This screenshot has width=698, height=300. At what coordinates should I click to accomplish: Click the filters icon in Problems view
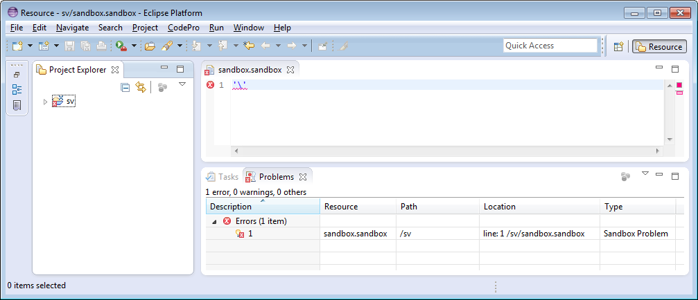[x=626, y=177]
